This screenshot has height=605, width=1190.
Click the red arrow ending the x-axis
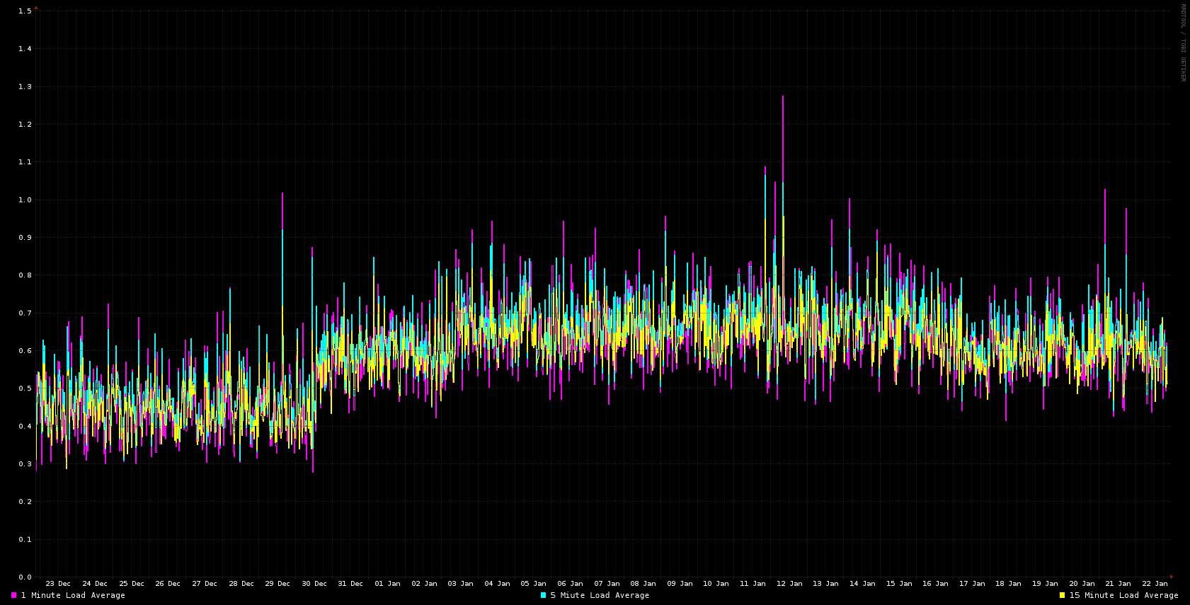[x=1172, y=577]
